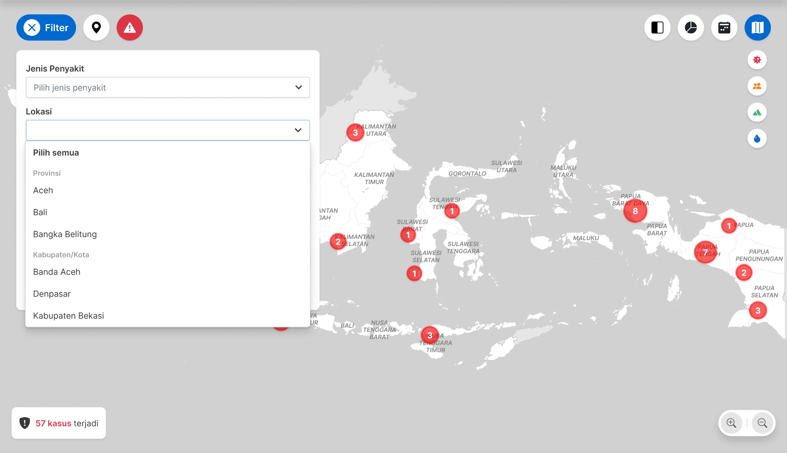
Task: Click the zoom in magnifier icon
Action: point(731,423)
